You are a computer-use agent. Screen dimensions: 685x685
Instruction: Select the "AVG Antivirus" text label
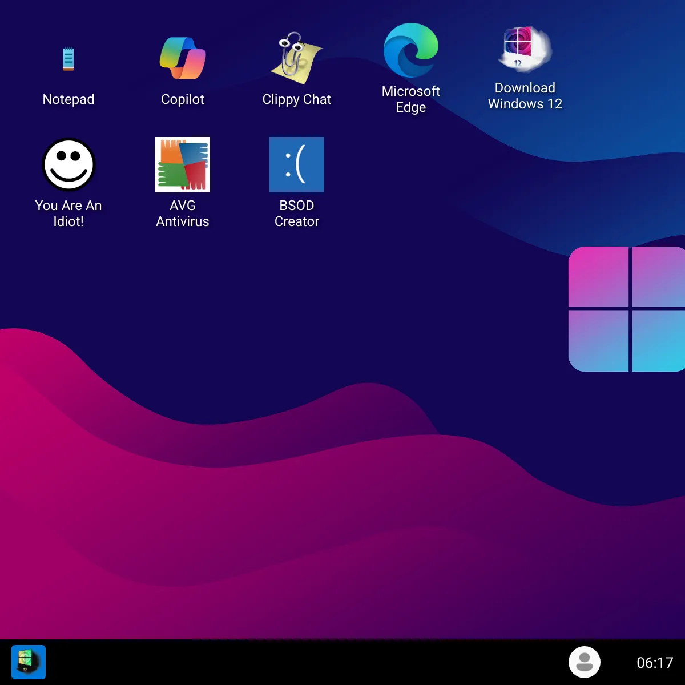pos(183,213)
